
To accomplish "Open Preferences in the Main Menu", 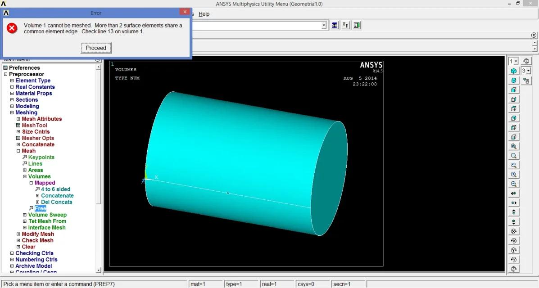I will click(x=24, y=67).
